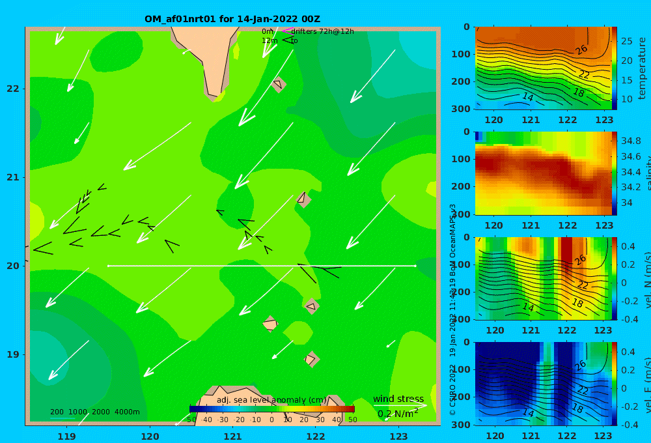
Task: Click the map title OM_af01nrt01 for 14-Jan-2022 00Z
Action: tap(232, 19)
